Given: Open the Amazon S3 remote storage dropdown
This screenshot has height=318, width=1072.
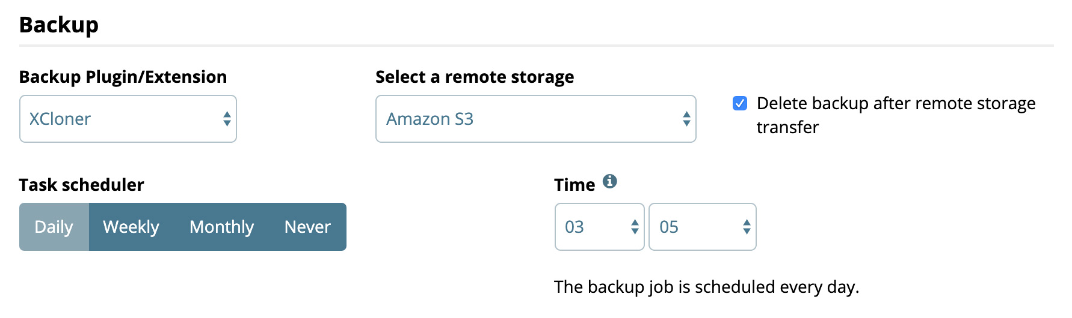Looking at the screenshot, I should click(x=536, y=119).
